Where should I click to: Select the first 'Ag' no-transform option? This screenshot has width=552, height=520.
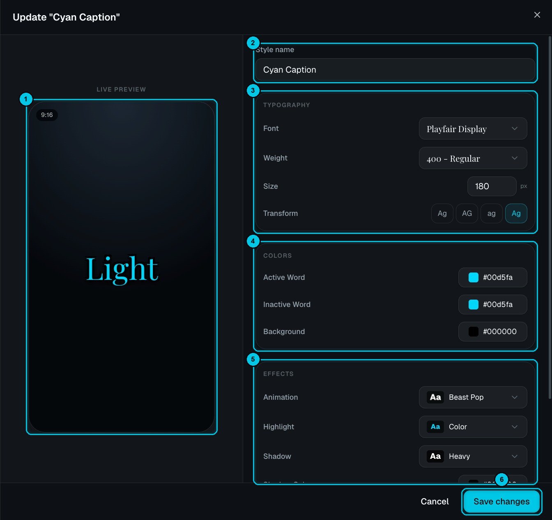click(442, 213)
